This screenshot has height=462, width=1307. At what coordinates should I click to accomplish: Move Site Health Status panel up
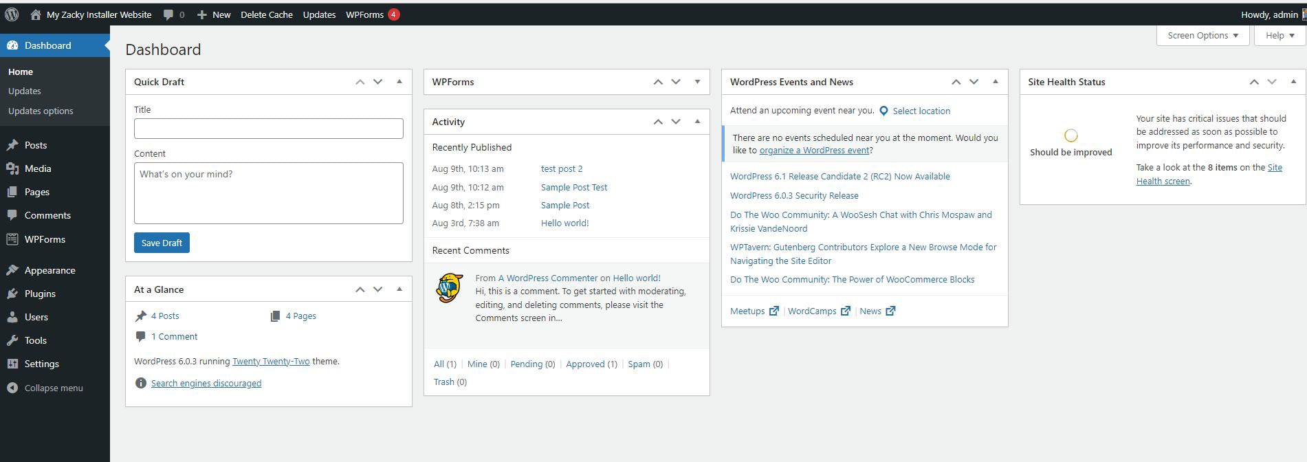(x=1254, y=82)
